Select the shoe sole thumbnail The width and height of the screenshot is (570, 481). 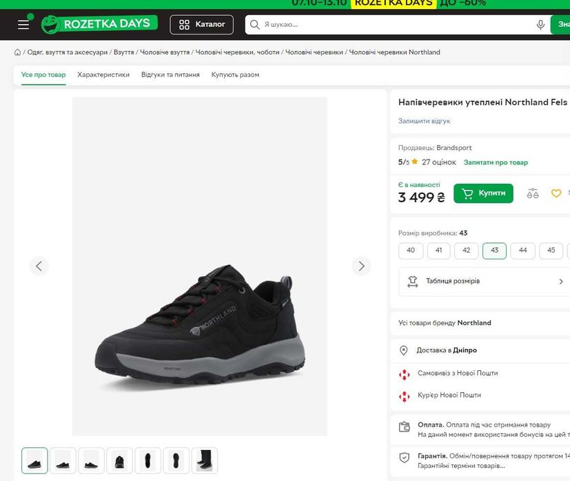pyautogui.click(x=177, y=460)
